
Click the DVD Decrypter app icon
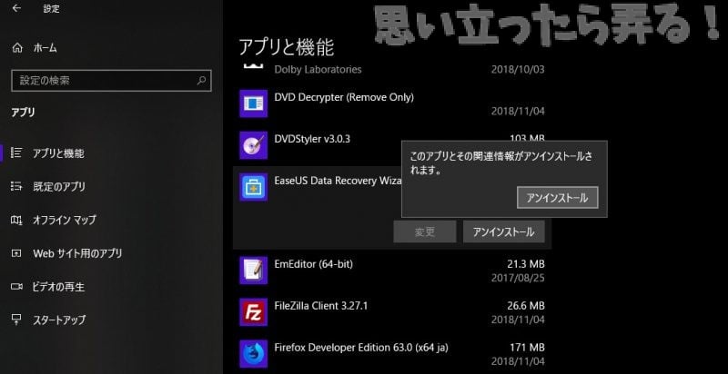(253, 103)
